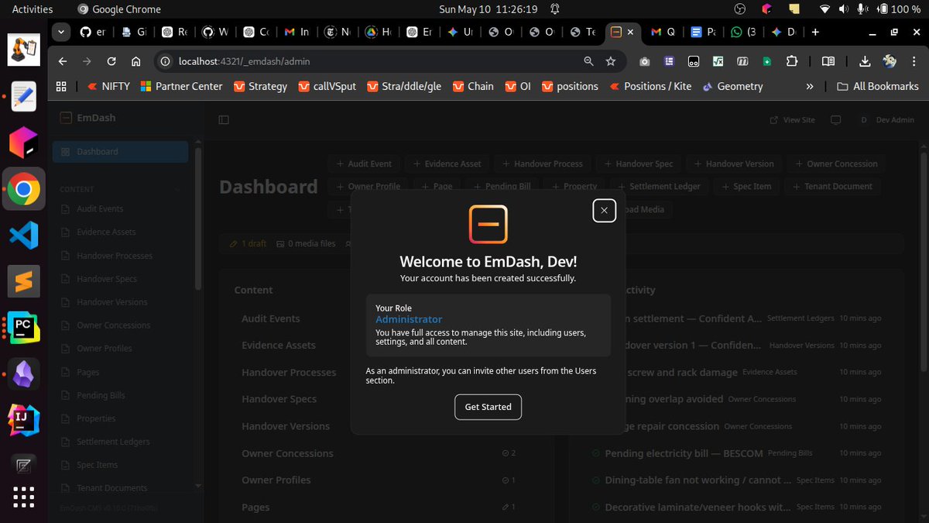Go back in browser history
The width and height of the screenshot is (929, 523).
63,61
